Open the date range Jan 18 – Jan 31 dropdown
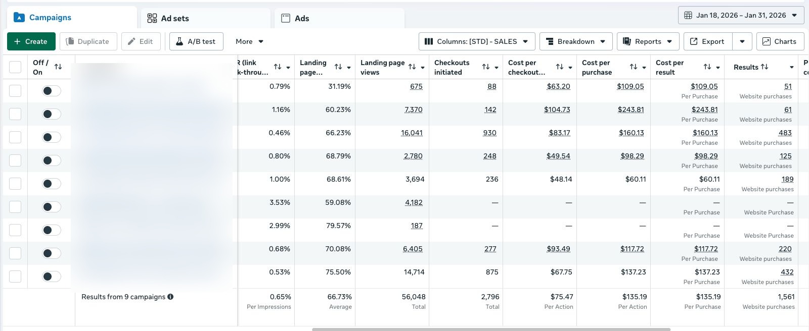 [x=740, y=15]
